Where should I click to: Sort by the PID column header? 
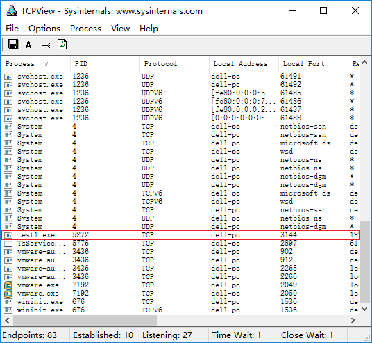[x=105, y=64]
